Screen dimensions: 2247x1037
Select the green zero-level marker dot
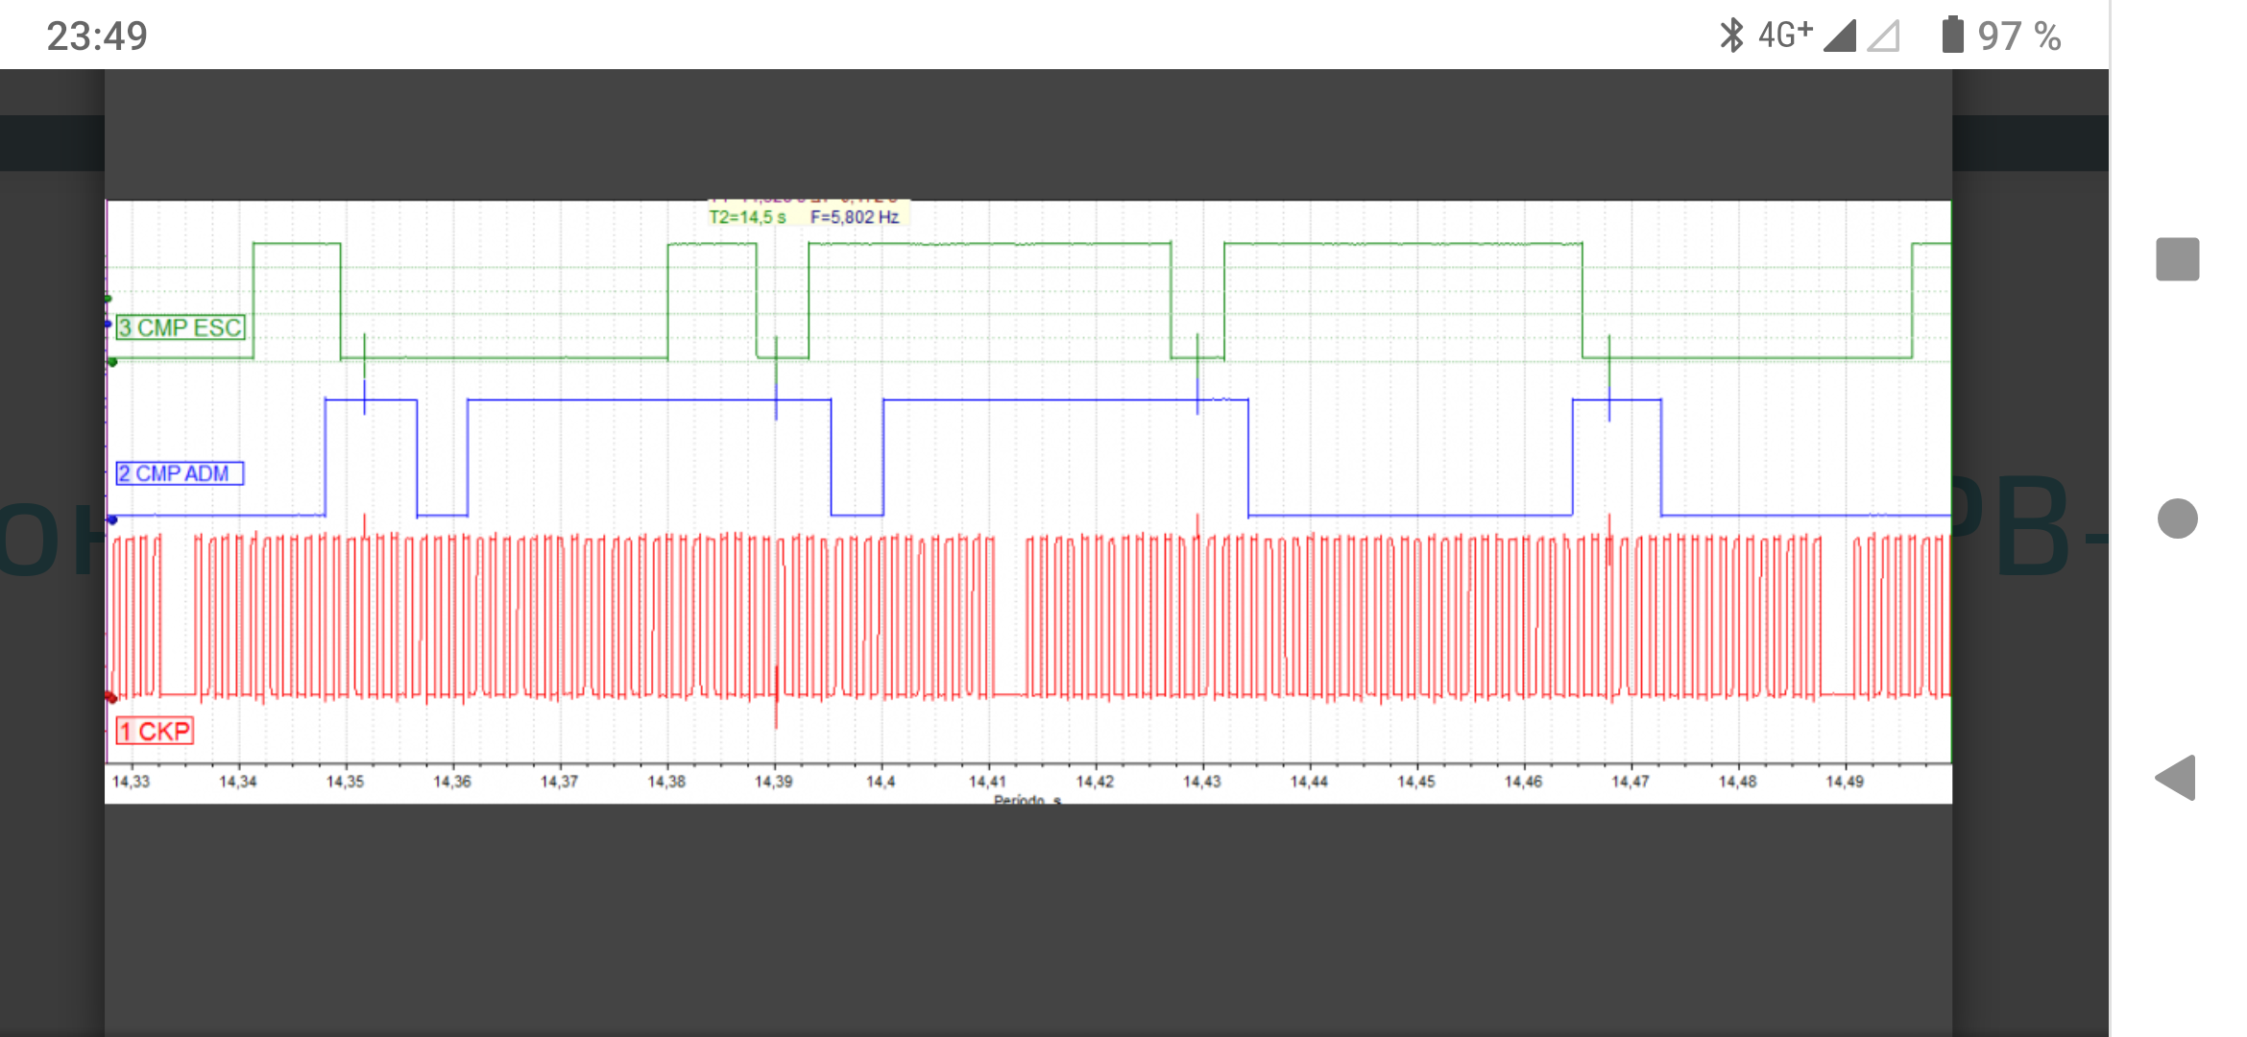pyautogui.click(x=112, y=362)
